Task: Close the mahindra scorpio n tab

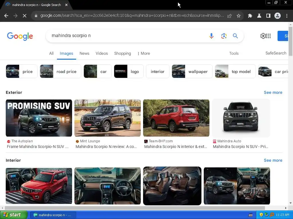Action: click(66, 5)
